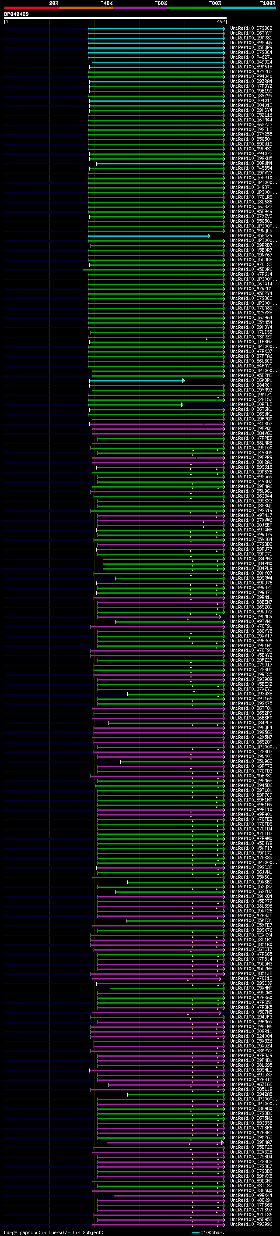Select the UniRef100_A9NQL9 label
The height and width of the screenshot is (1236, 280).
pyautogui.click(x=251, y=231)
